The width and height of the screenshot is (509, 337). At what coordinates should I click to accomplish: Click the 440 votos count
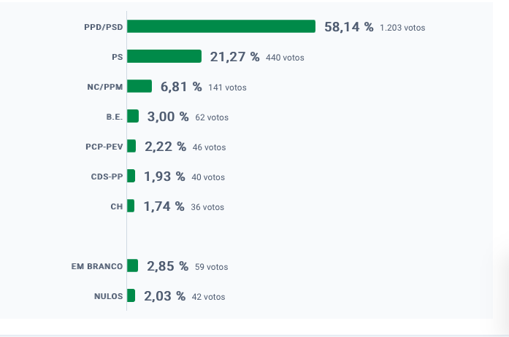pos(285,58)
